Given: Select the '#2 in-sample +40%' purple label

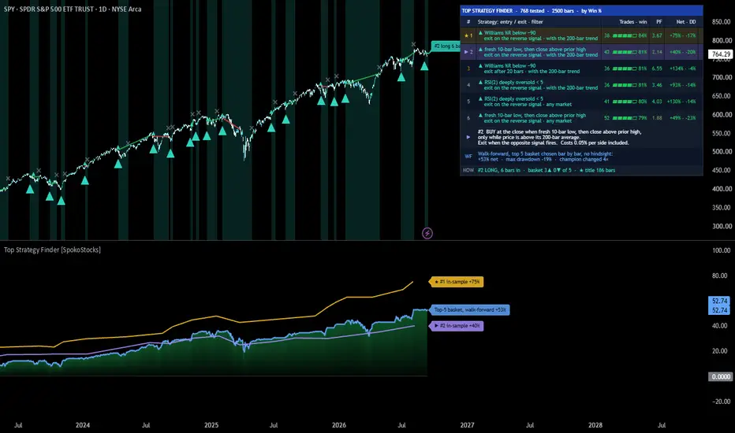Looking at the screenshot, I should (457, 326).
